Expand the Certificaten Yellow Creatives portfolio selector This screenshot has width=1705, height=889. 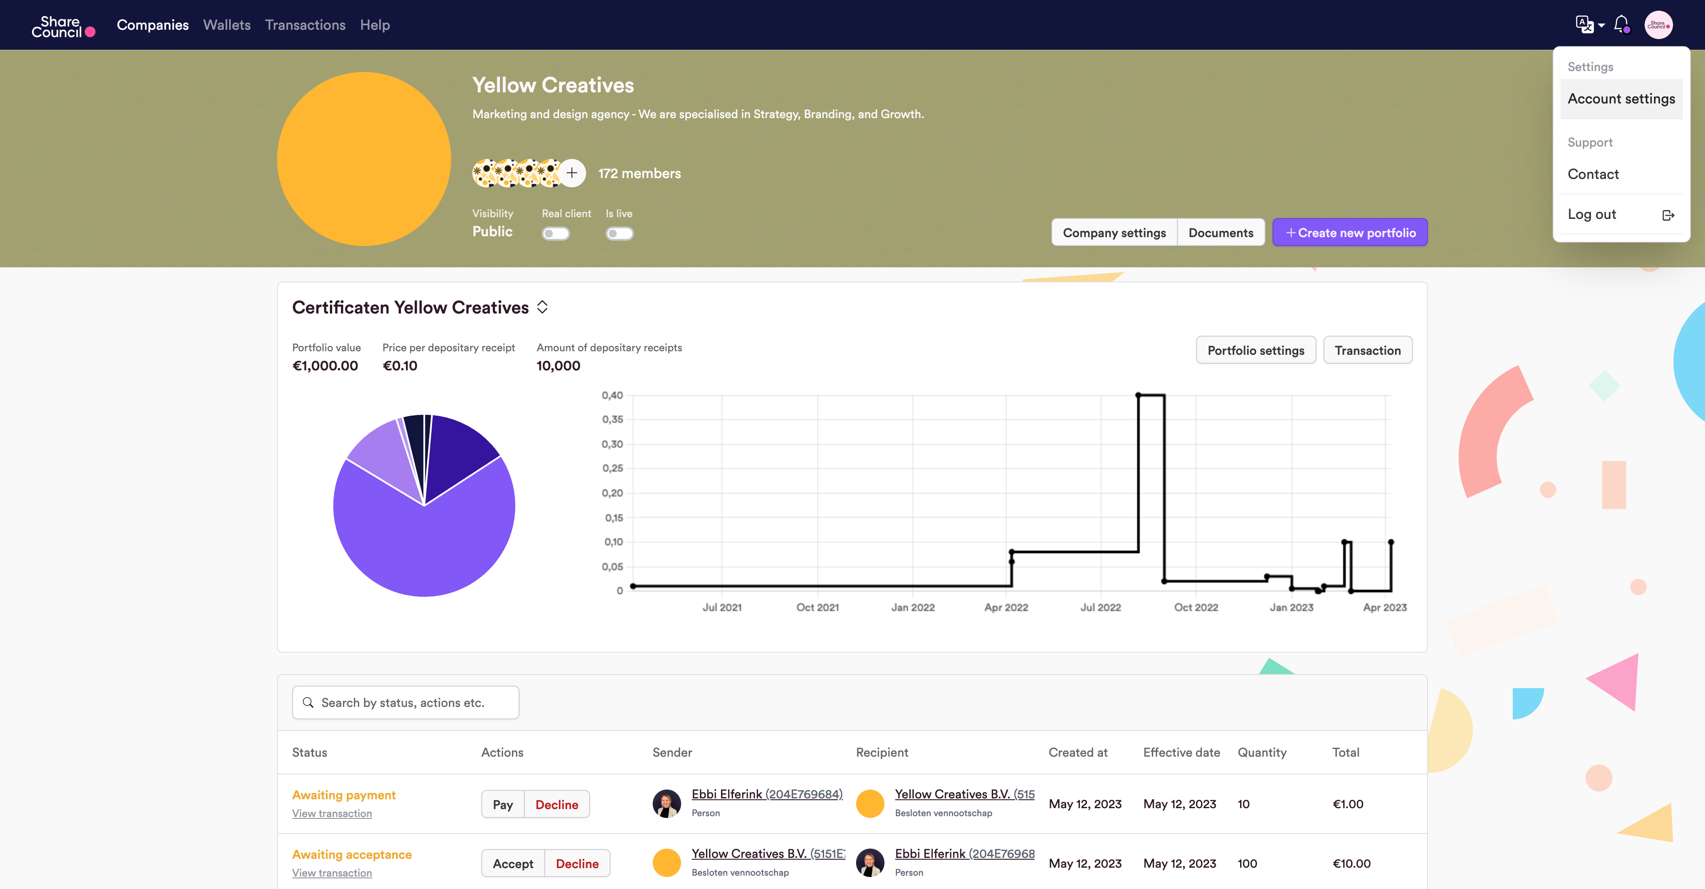tap(542, 307)
